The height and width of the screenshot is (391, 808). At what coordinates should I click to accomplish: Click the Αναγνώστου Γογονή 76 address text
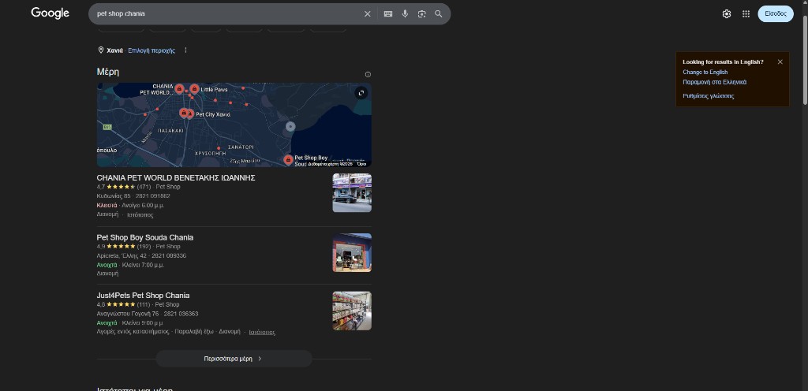tap(128, 314)
